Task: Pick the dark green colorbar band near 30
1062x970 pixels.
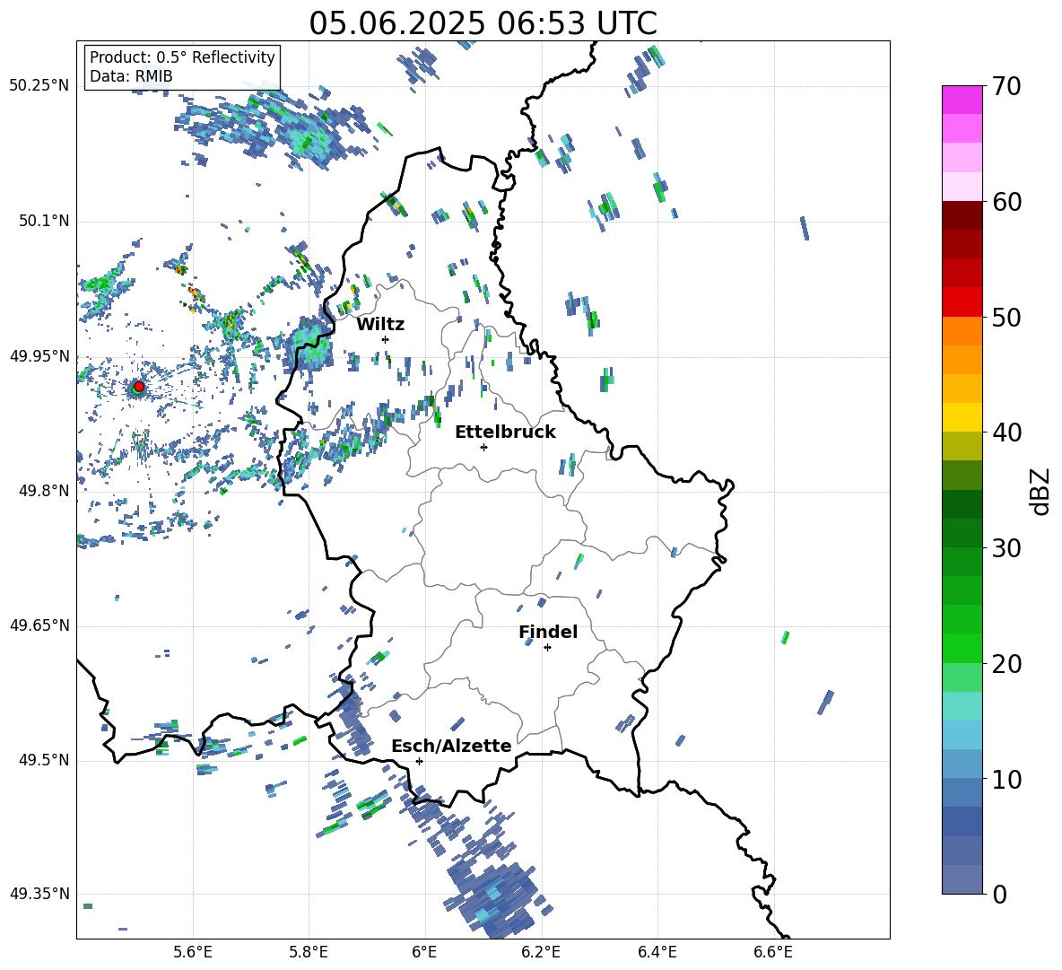Action: coord(962,533)
